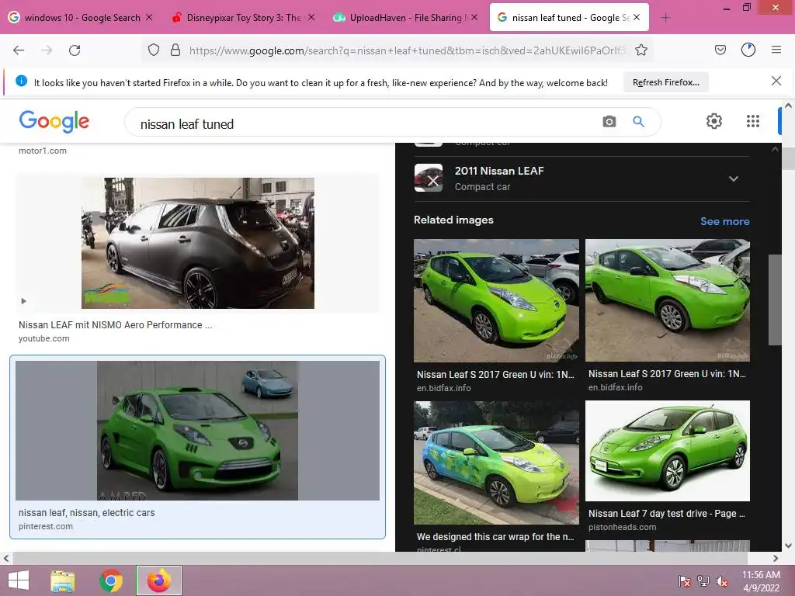Click the network tray icon
This screenshot has width=795, height=596.
pos(703,581)
